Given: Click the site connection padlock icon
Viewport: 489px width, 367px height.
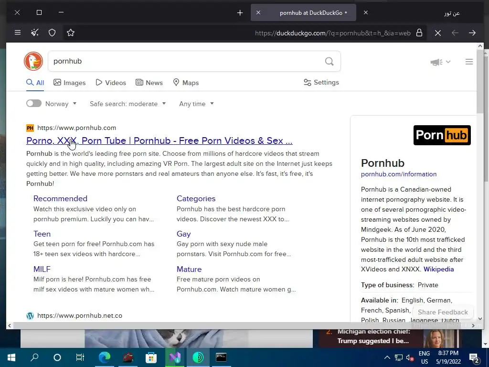Looking at the screenshot, I should click(419, 33).
